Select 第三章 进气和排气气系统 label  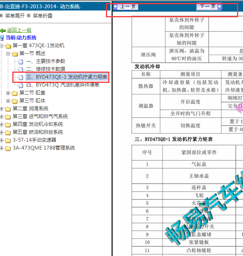pos(40,116)
